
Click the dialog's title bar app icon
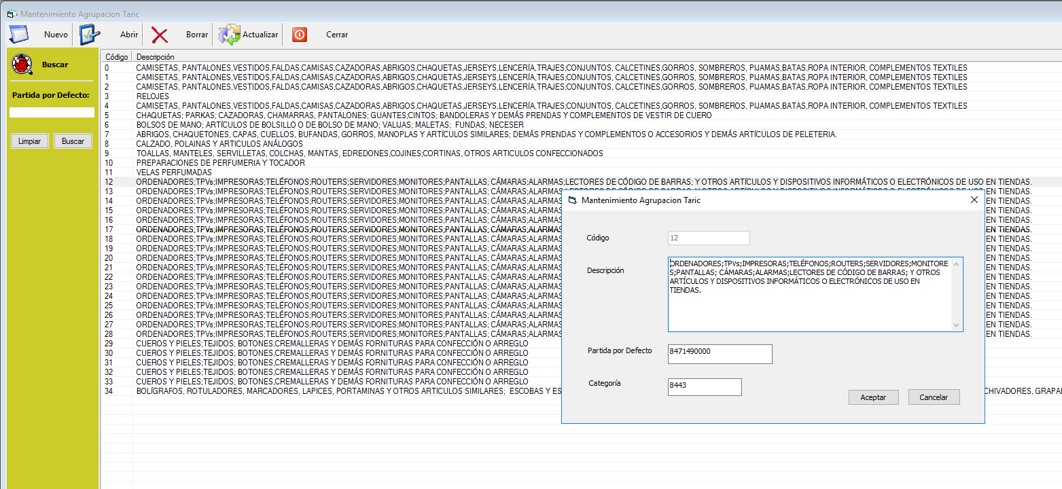572,200
